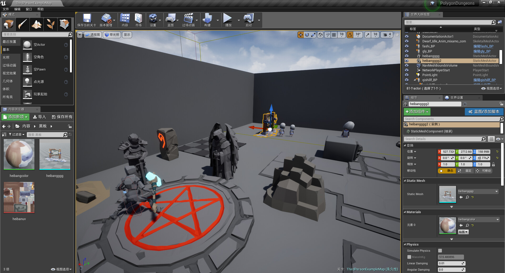Open the 文件 menu
The height and width of the screenshot is (273, 505).
click(6, 9)
